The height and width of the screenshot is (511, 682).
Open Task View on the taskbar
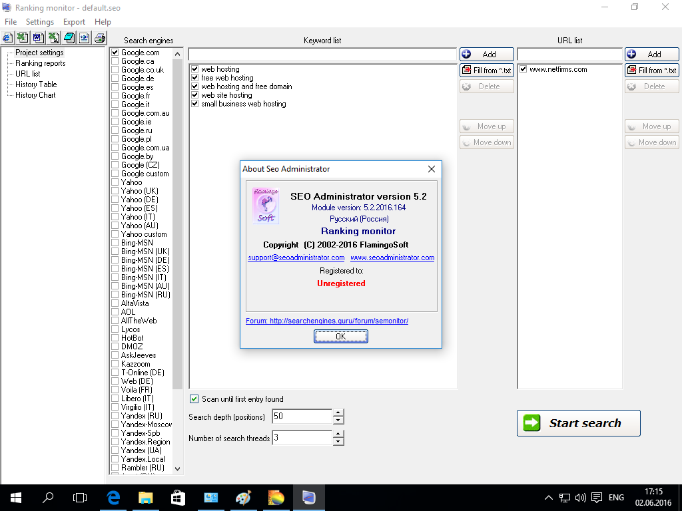80,498
